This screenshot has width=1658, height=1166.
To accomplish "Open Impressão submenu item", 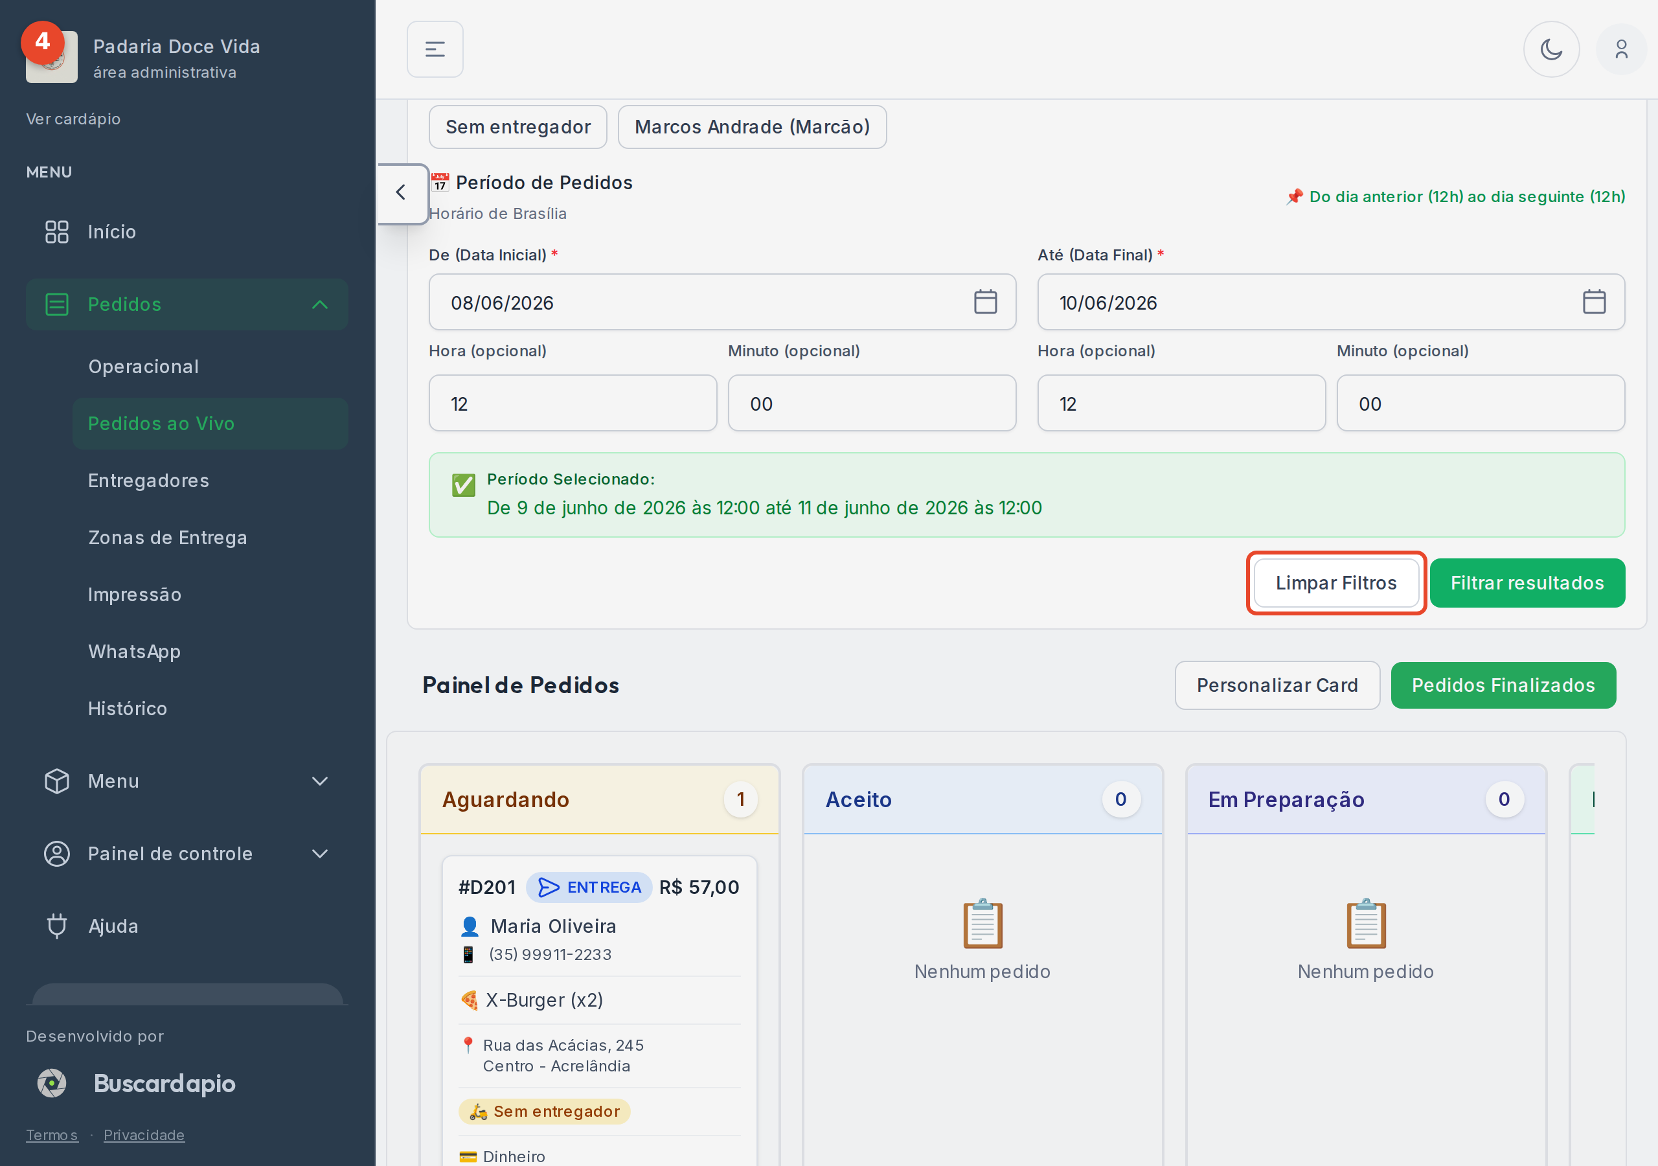I will coord(209,595).
